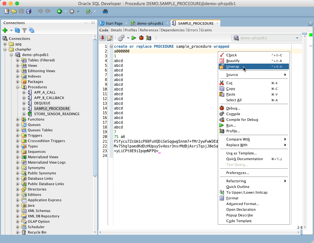Open dropdown arrow next to New Connection plus
The width and height of the screenshot is (314, 243).
11,30
